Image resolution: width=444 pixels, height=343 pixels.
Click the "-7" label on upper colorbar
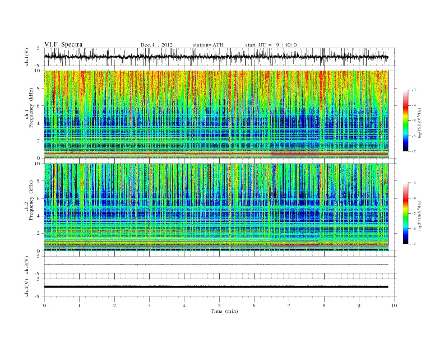click(413, 151)
